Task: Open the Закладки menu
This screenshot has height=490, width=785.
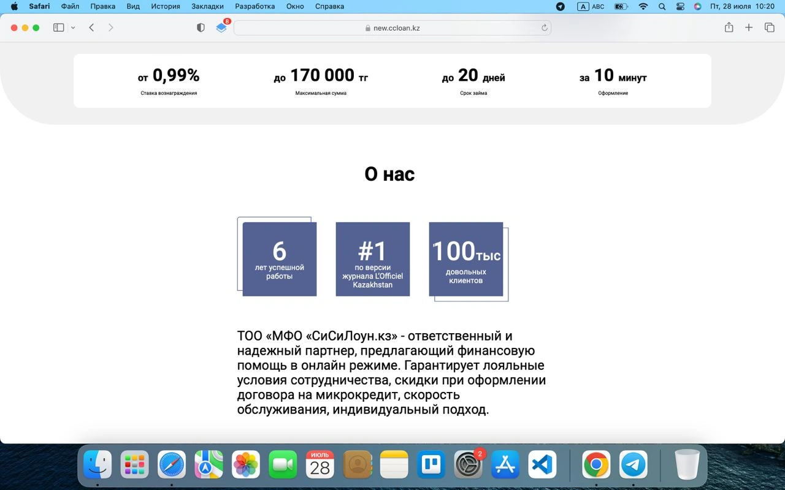Action: [207, 6]
